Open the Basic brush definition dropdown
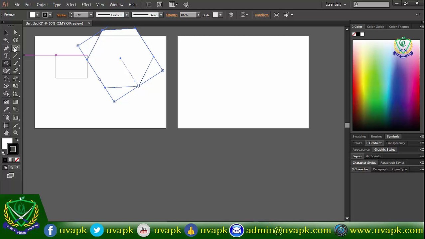This screenshot has width=425, height=239. click(161, 15)
